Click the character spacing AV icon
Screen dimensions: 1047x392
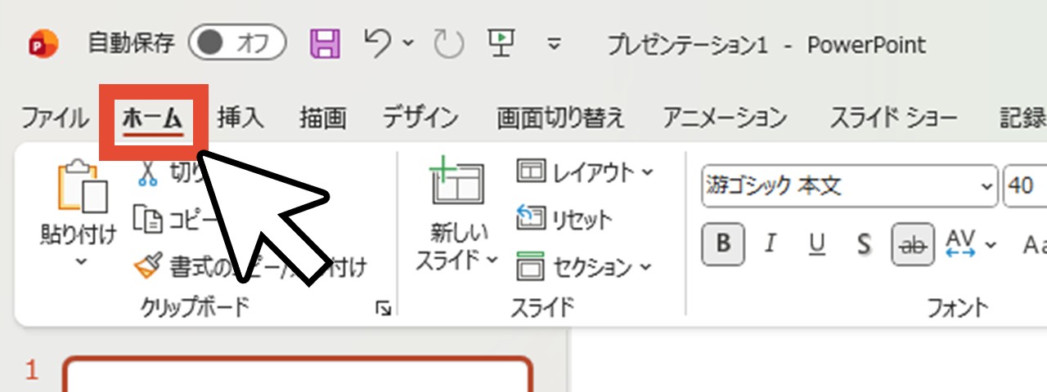[960, 243]
